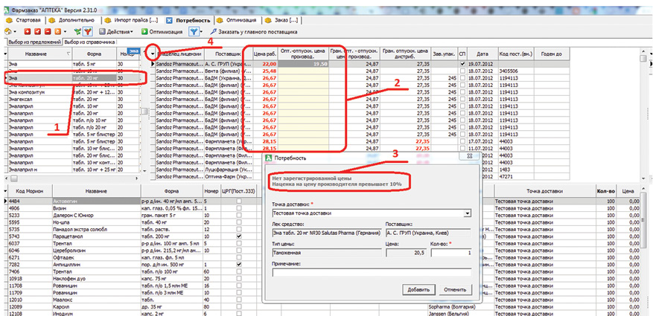Toggle СП checkbox for row with code 3405506
This screenshot has width=653, height=316.
462,71
